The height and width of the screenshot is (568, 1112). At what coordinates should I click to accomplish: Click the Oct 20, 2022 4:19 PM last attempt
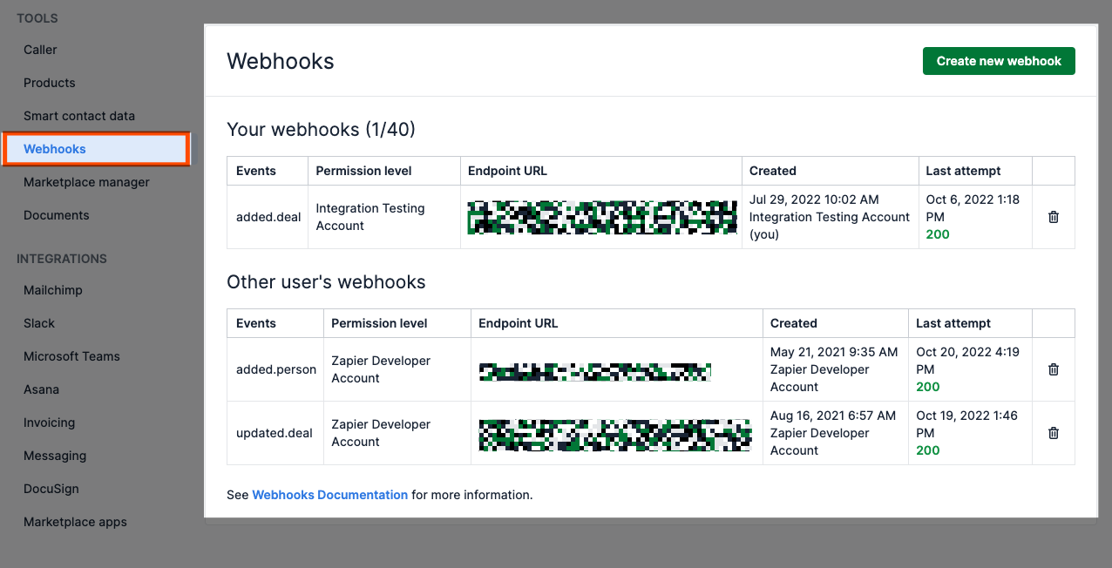[x=970, y=369]
